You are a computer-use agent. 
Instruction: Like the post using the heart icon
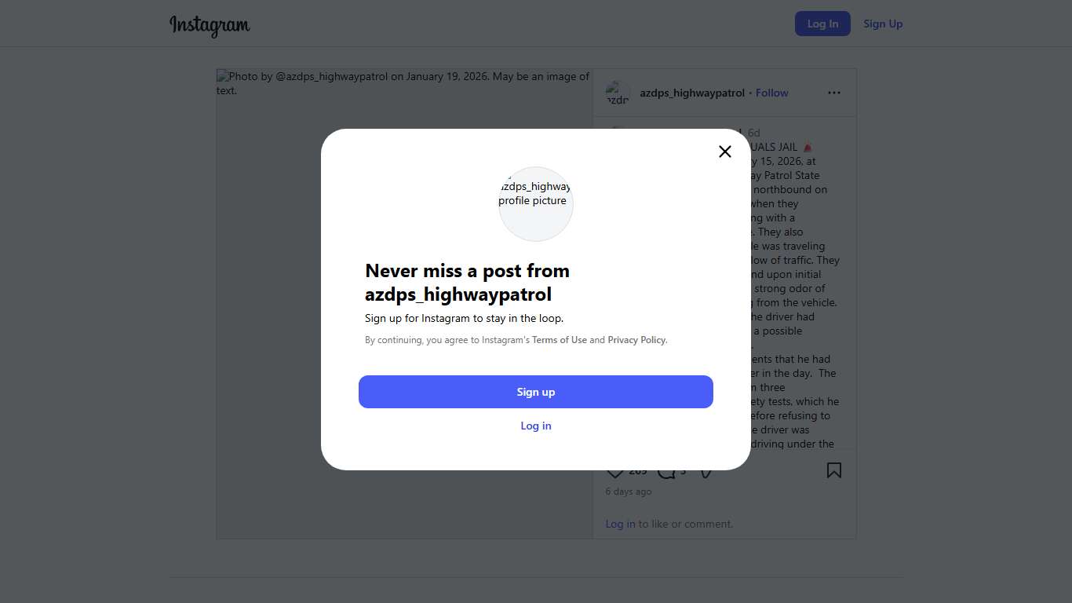(614, 473)
